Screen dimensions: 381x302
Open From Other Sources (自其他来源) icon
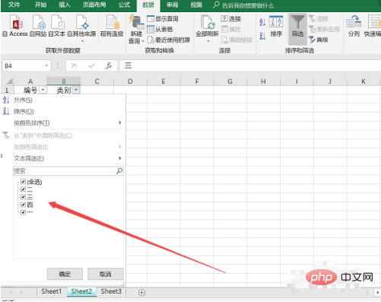pyautogui.click(x=82, y=22)
